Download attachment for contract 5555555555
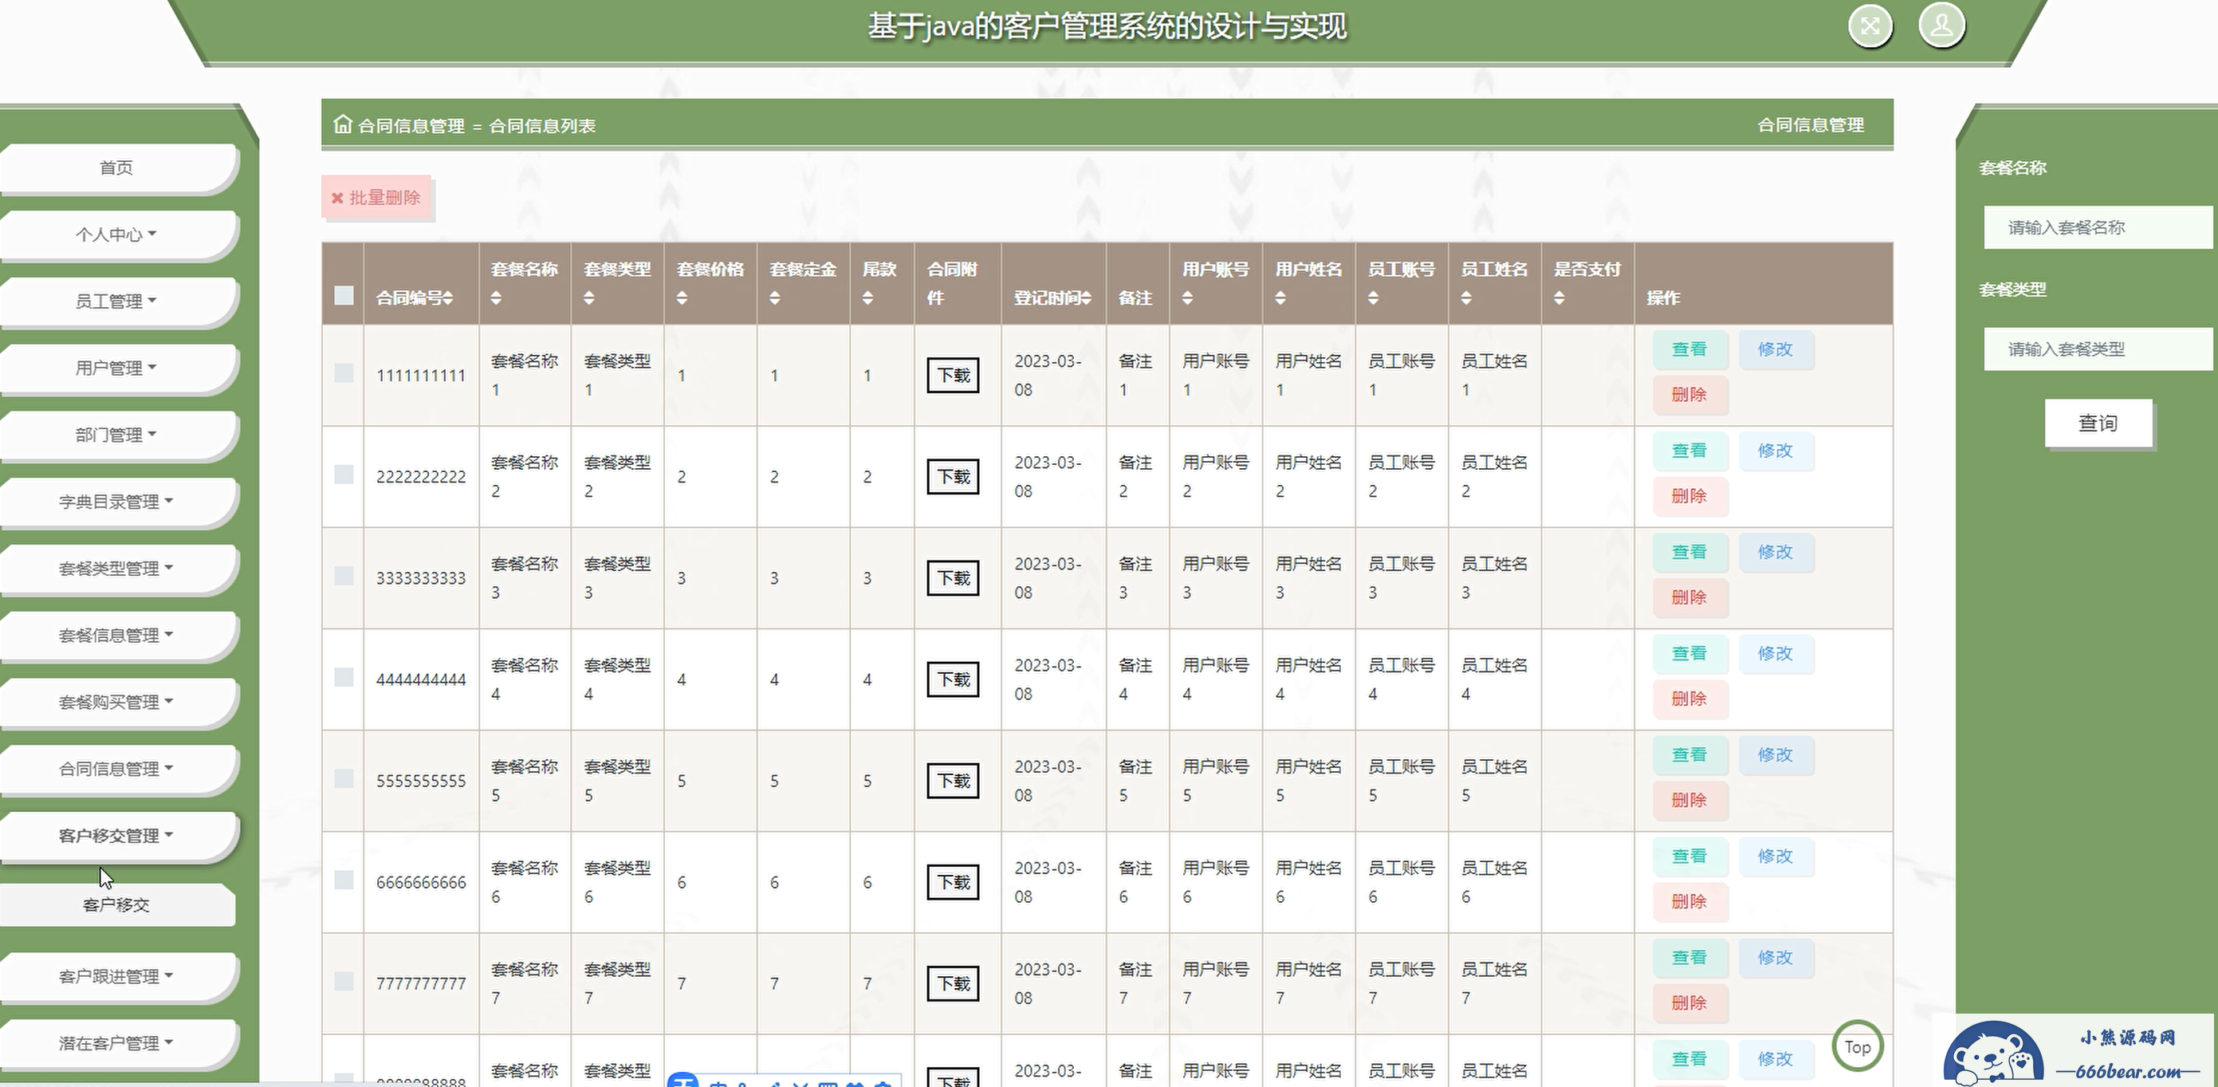2218x1087 pixels. pos(954,781)
